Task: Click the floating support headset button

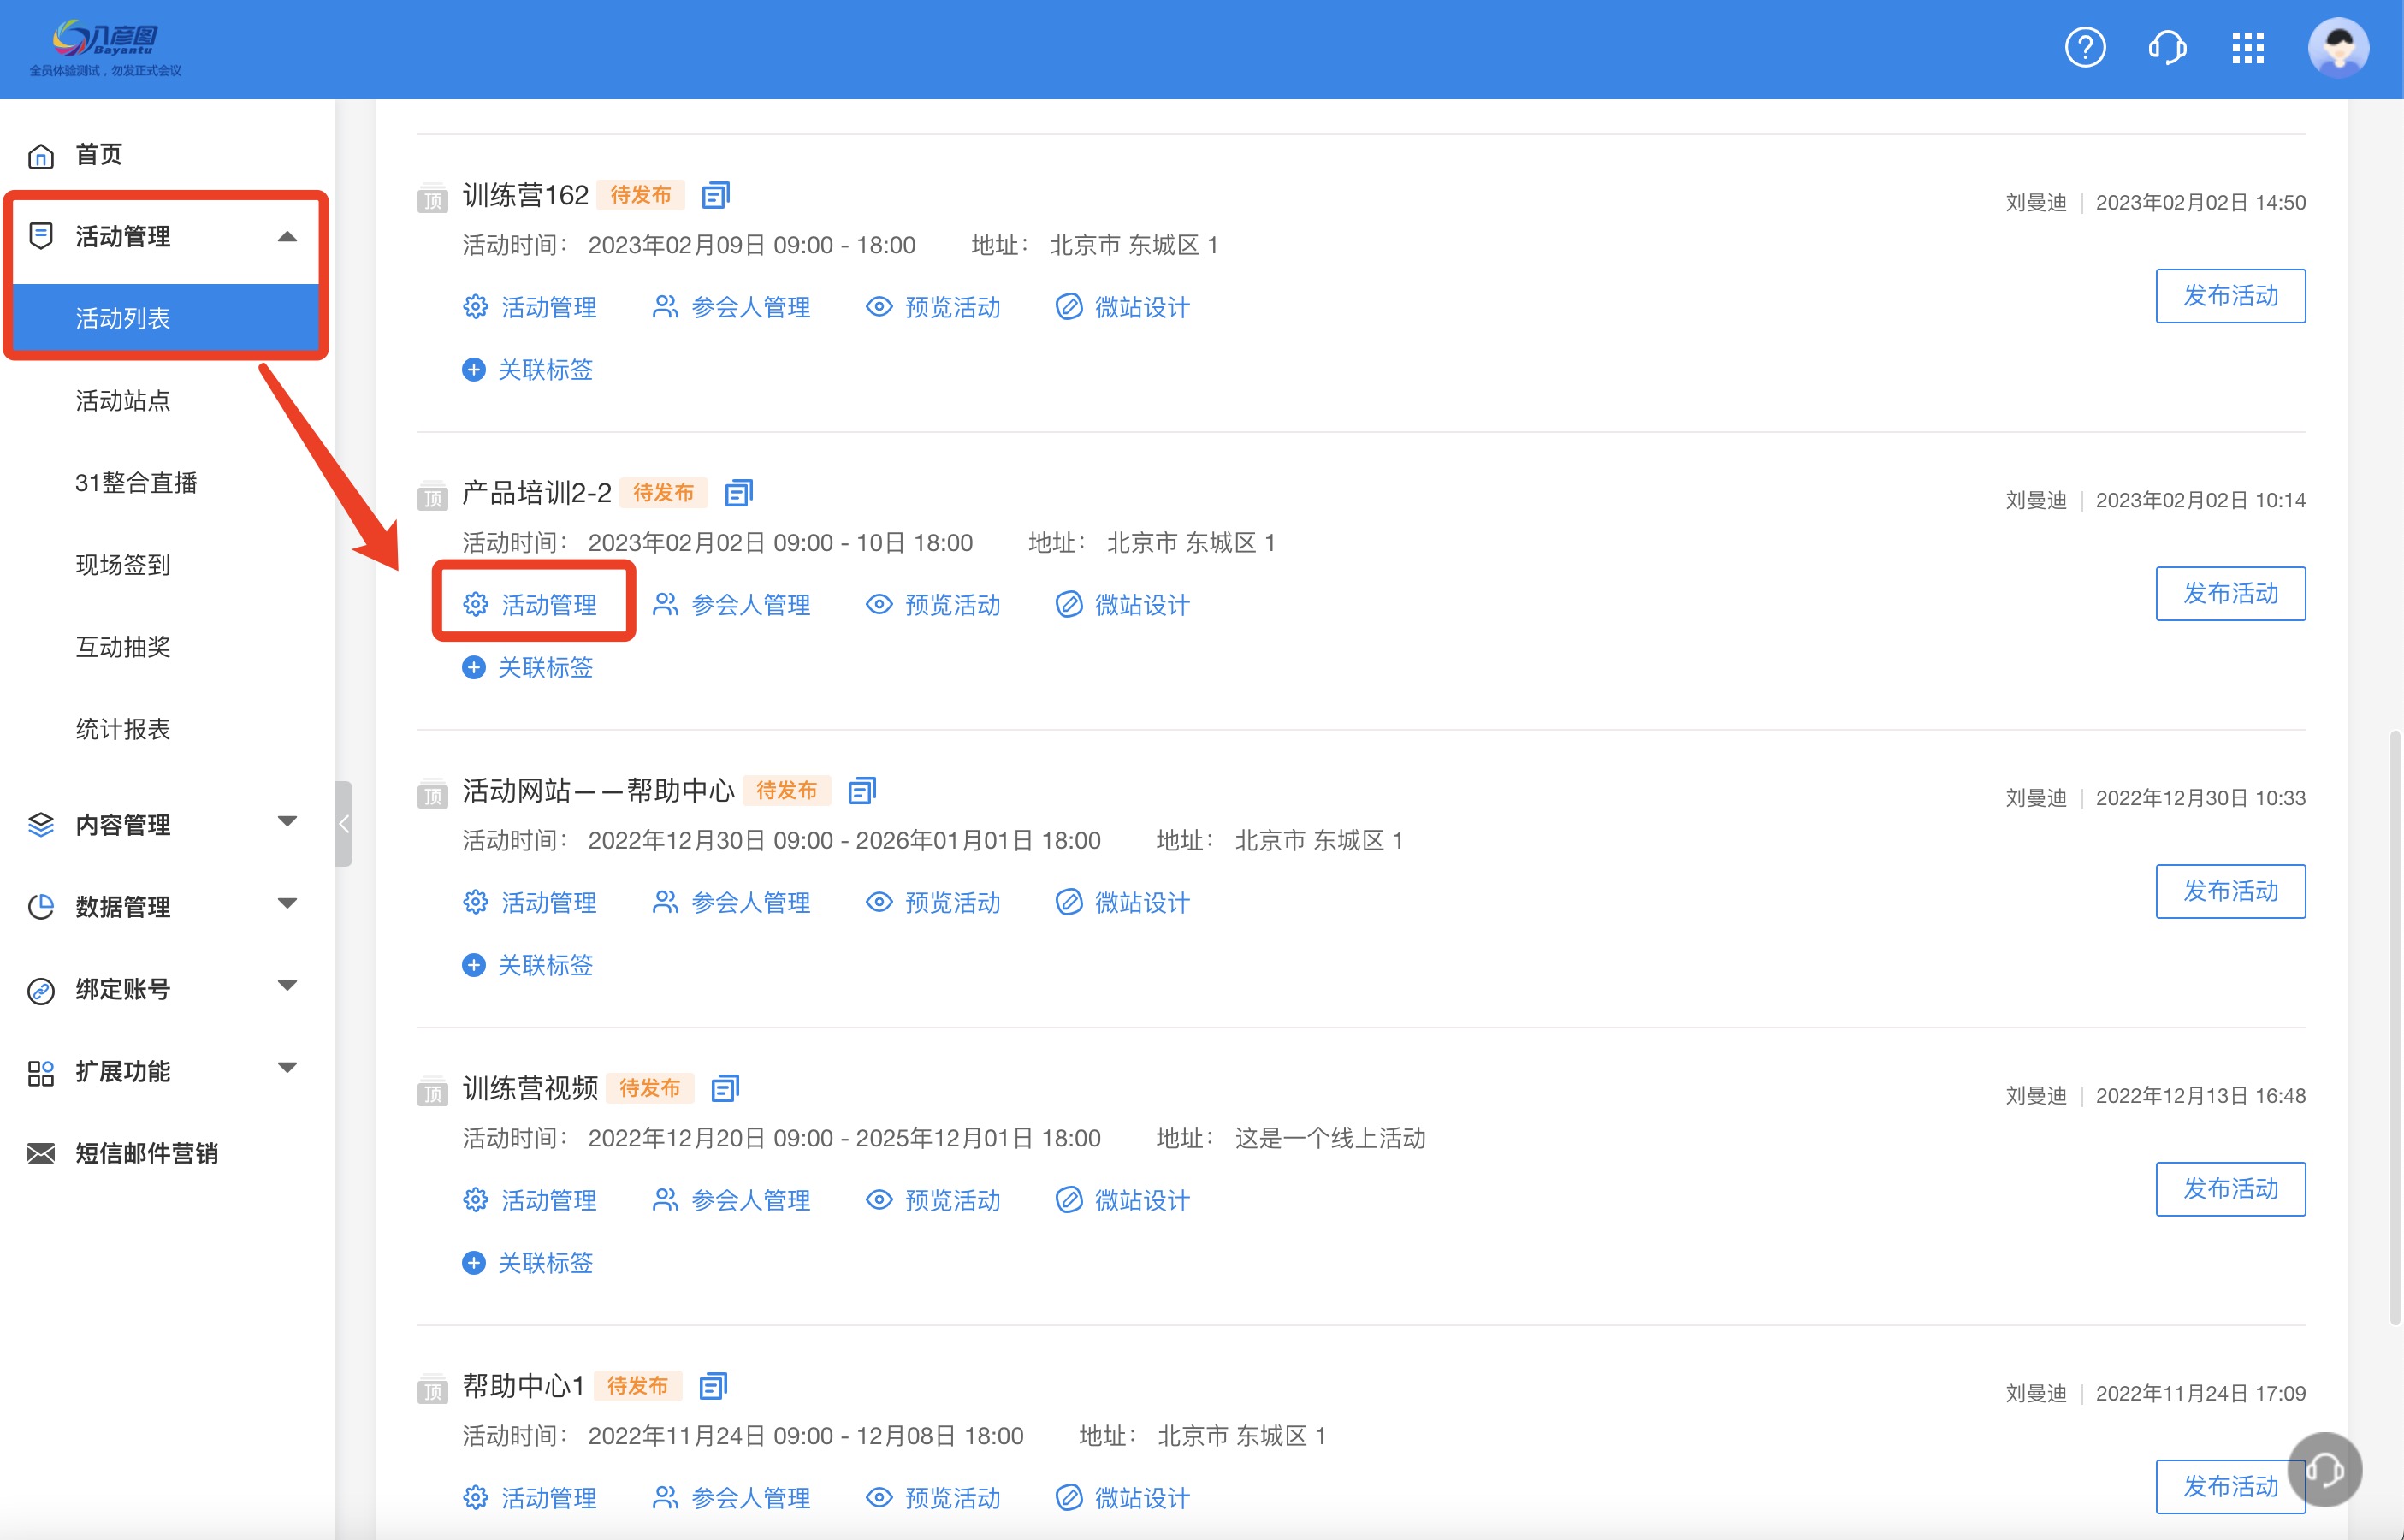Action: tap(2325, 1468)
